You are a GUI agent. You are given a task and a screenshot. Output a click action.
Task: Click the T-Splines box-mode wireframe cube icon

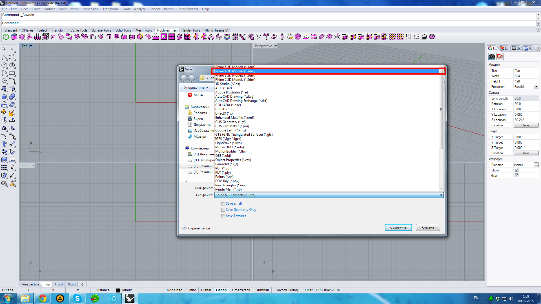click(45, 37)
